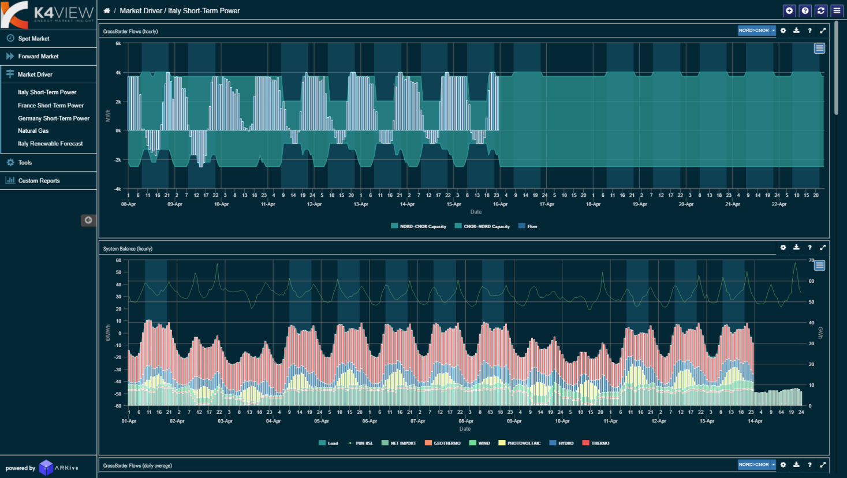
Task: Expand the Spot Market menu section
Action: pos(48,39)
